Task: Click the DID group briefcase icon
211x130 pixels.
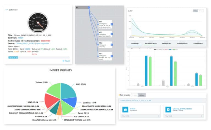Action: pos(126,109)
